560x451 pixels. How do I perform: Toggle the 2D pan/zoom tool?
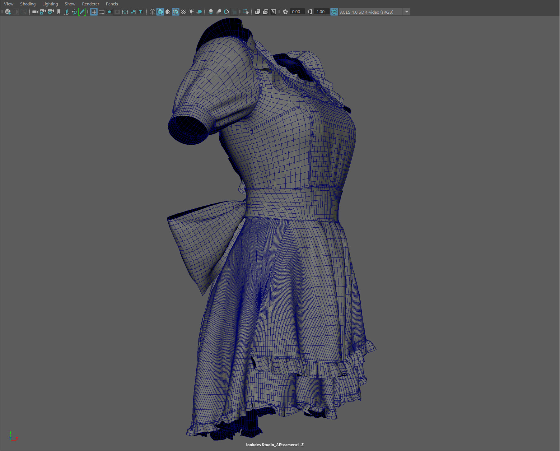[74, 12]
